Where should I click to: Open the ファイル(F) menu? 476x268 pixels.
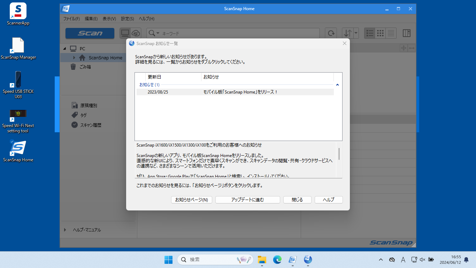tap(71, 18)
